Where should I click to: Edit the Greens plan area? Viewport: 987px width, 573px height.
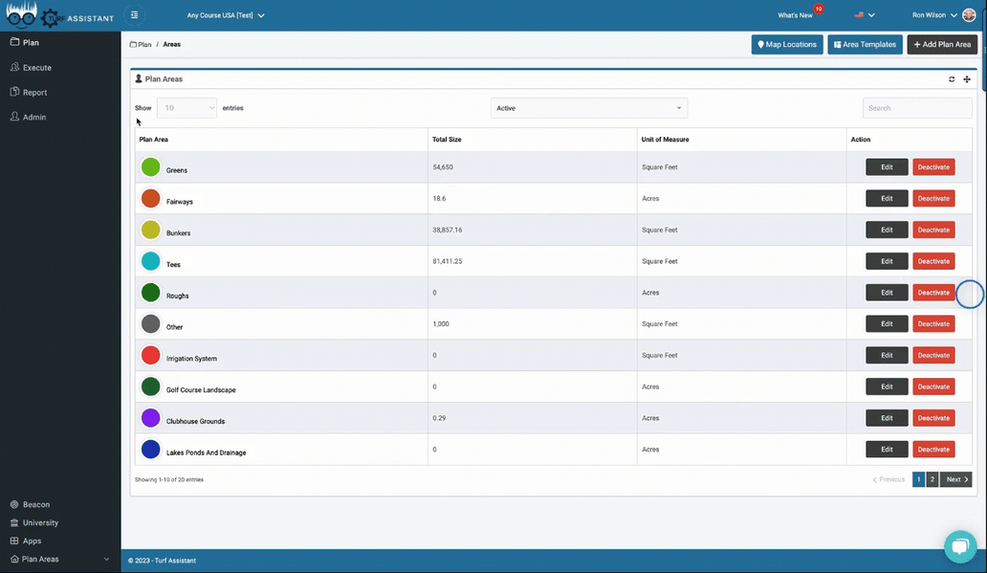click(887, 167)
